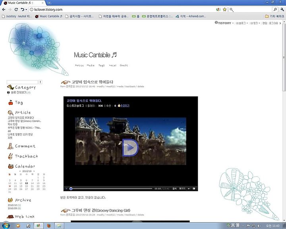Open recent article 그루비 댄싱 걸 in the sidebar
The image size is (286, 229).
tap(24, 121)
